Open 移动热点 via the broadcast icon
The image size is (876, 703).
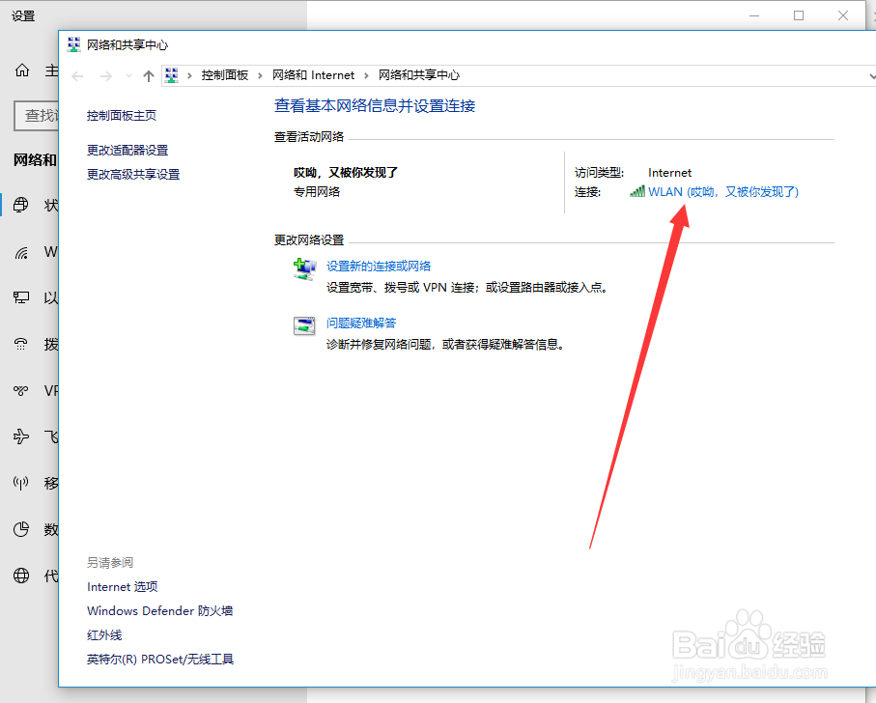[20, 483]
